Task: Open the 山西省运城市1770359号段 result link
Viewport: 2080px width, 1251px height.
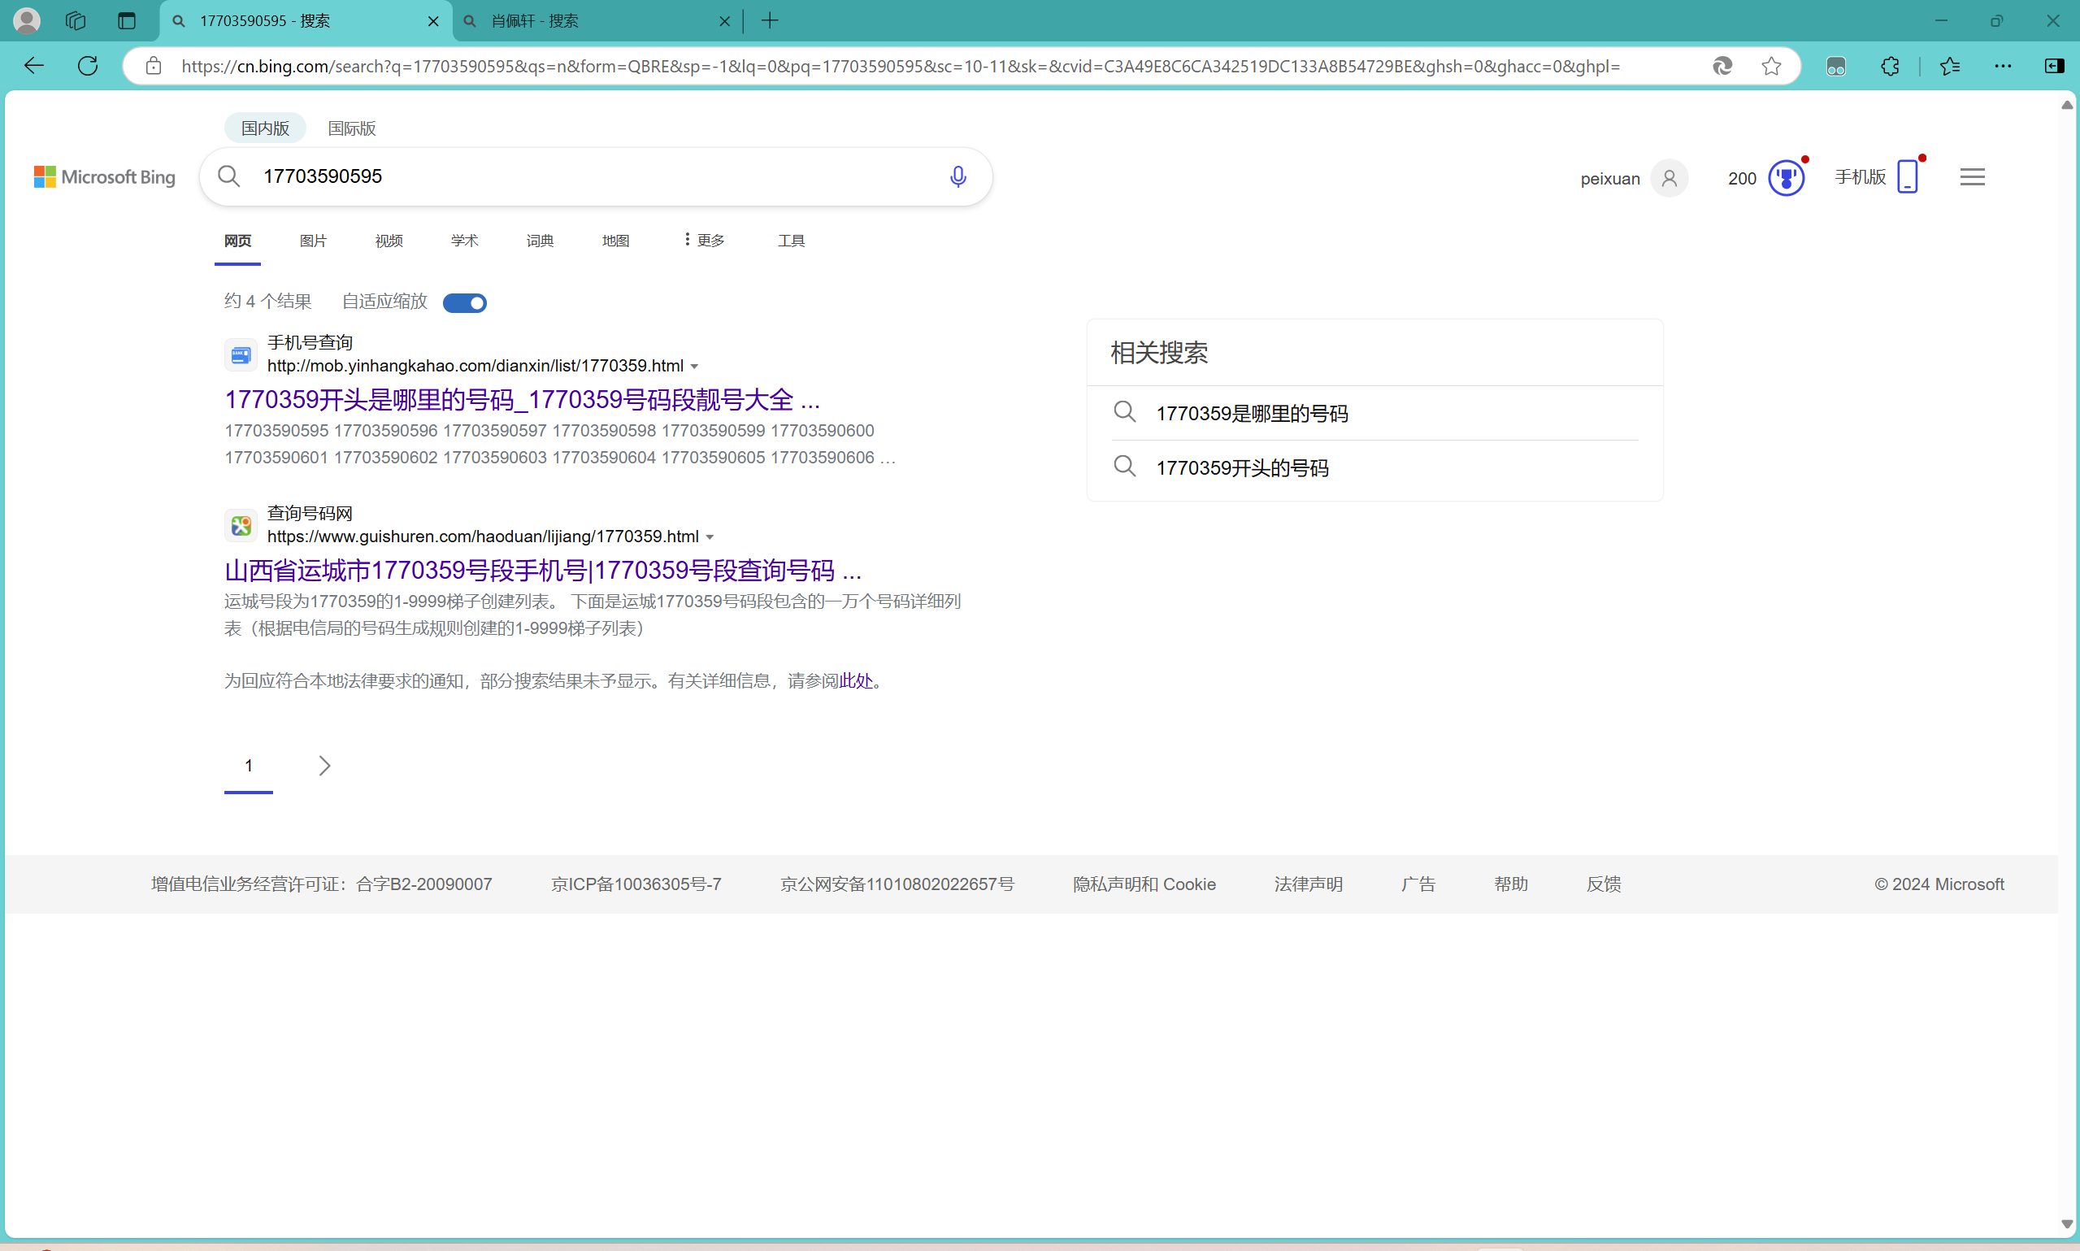Action: 543,571
